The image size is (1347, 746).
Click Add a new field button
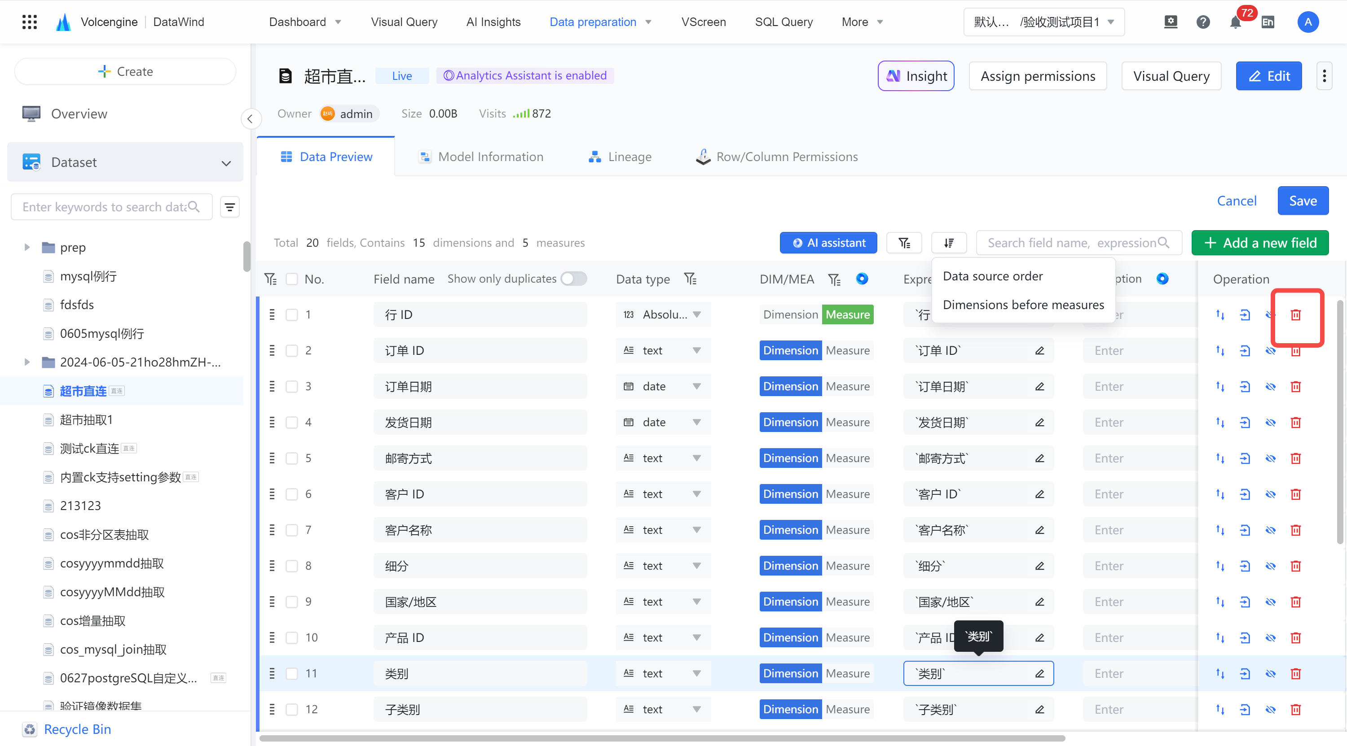1260,243
